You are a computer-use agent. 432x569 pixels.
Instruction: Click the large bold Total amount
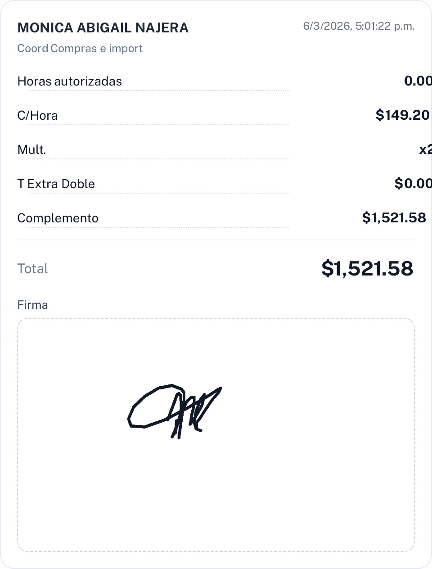(367, 269)
